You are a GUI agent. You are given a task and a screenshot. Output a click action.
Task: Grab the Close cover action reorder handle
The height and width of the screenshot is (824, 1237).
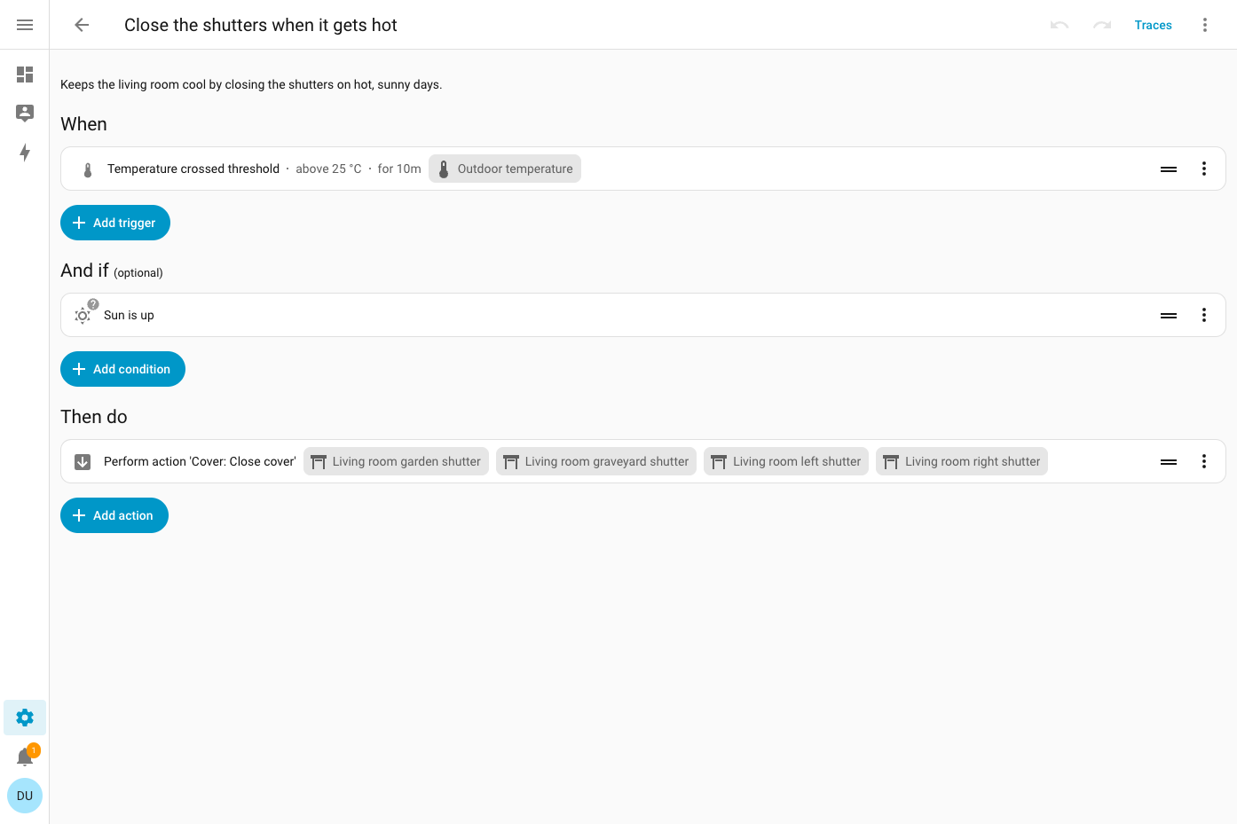point(1169,461)
